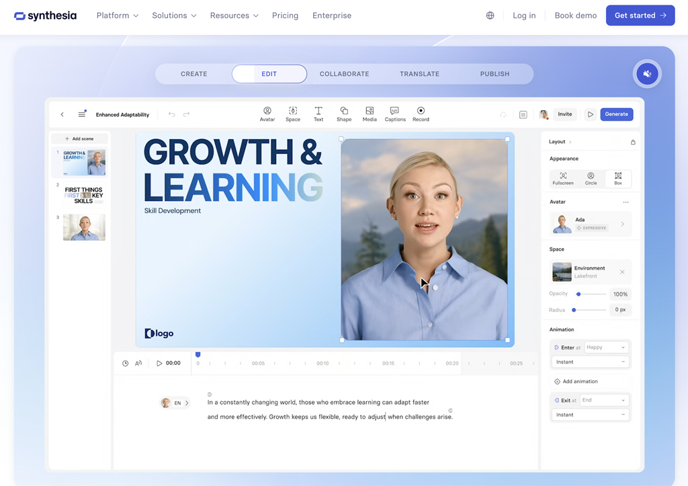Choose the Shape tool
688x486 pixels.
click(344, 111)
